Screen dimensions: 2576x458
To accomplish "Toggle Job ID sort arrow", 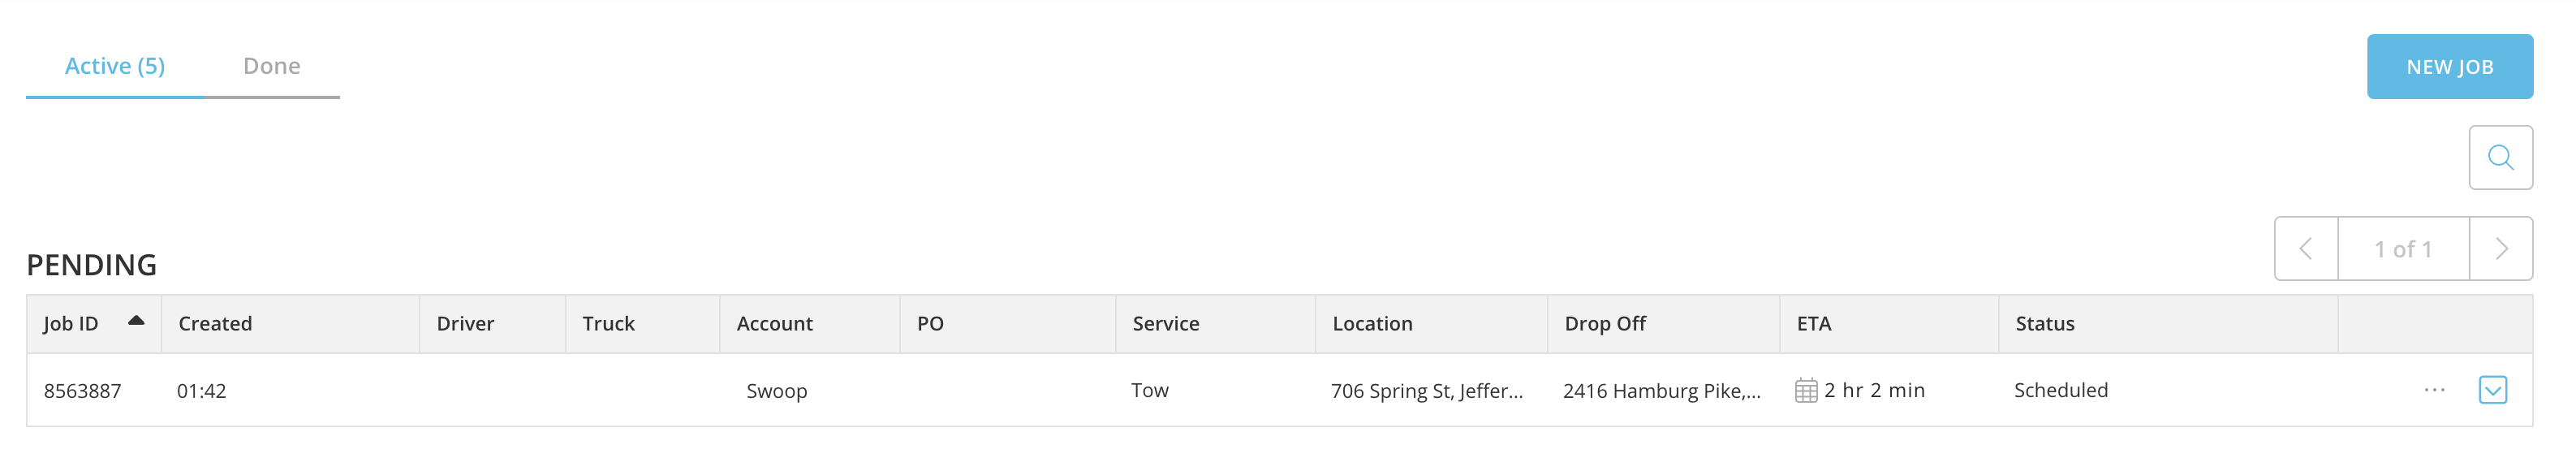I will (x=137, y=321).
